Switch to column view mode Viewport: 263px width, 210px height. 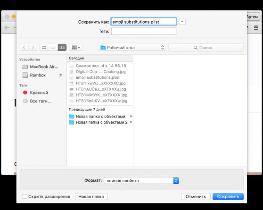click(62, 47)
